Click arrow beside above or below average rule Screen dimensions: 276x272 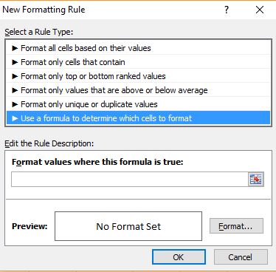coord(15,90)
